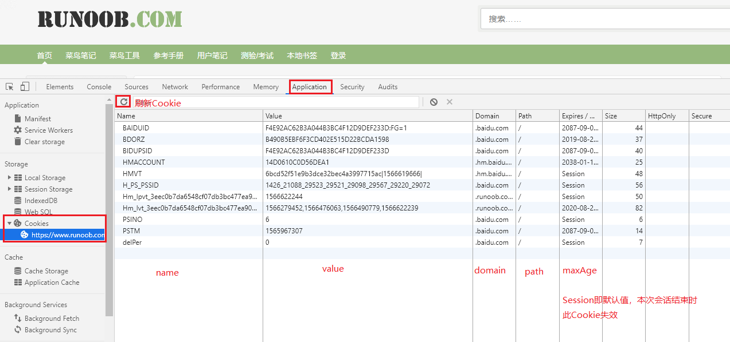Sort by the Path column header
The image size is (730, 342).
pyautogui.click(x=537, y=116)
